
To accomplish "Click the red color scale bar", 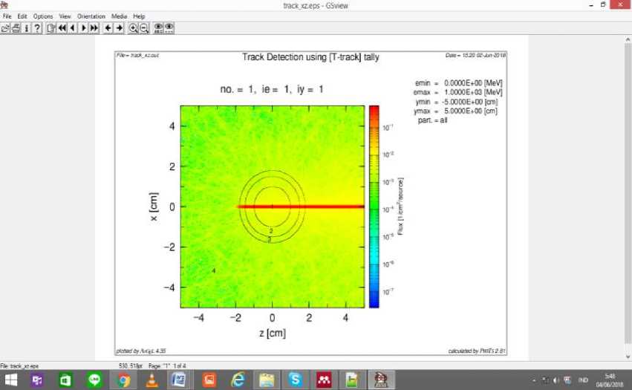I will (x=374, y=207).
